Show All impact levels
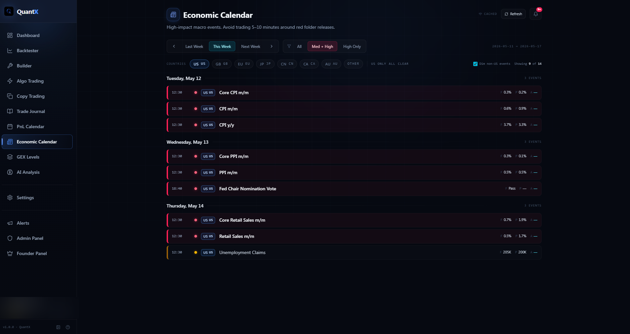The width and height of the screenshot is (630, 334). tap(299, 46)
